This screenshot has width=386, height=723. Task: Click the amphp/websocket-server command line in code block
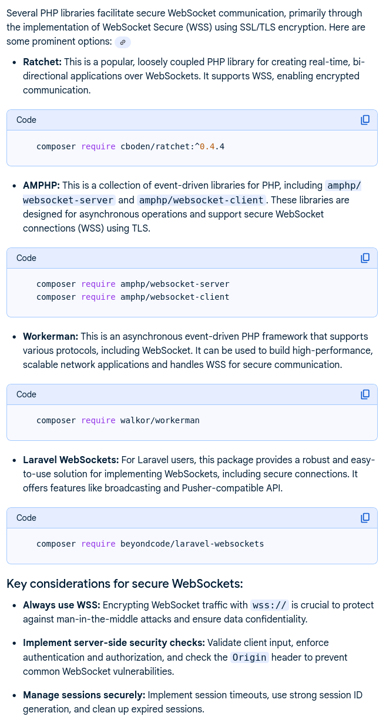133,284
